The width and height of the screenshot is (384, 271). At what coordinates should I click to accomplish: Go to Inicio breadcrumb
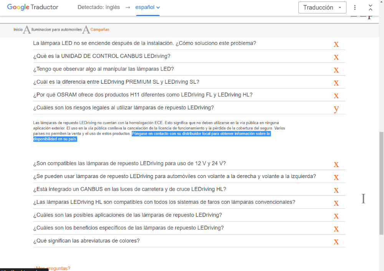[x=18, y=30]
